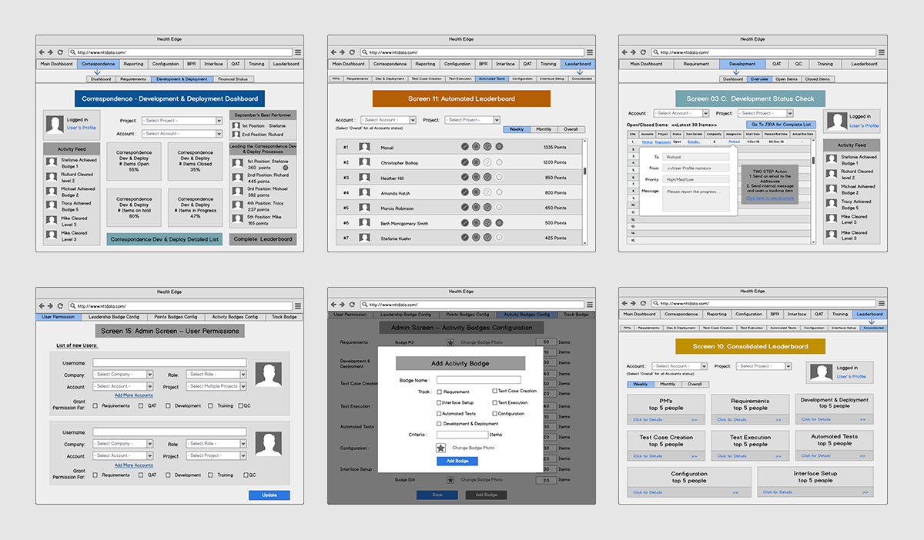
Task: Open Financial Status sub-tab in Correspondence Dashboard
Action: click(233, 78)
